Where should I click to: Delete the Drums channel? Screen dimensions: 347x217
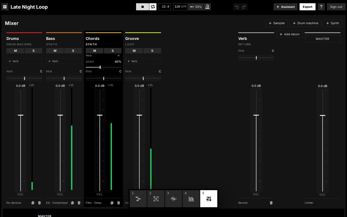coord(39,203)
